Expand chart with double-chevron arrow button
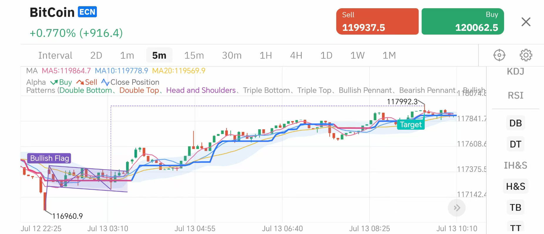Viewport: 544px width, 234px height. (x=456, y=208)
